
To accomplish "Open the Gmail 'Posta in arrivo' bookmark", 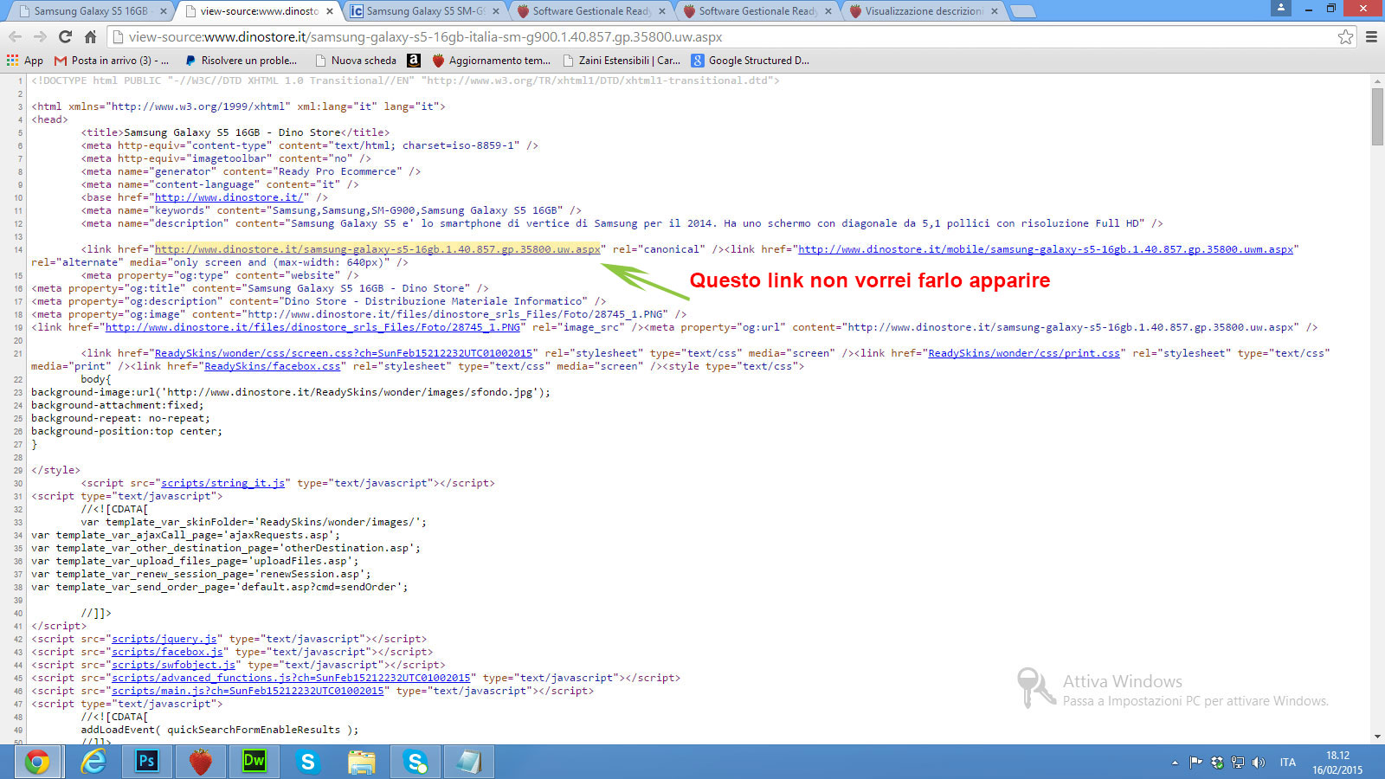I will (112, 61).
